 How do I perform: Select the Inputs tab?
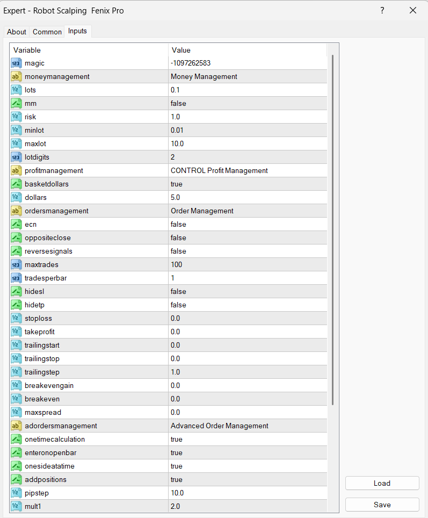78,31
